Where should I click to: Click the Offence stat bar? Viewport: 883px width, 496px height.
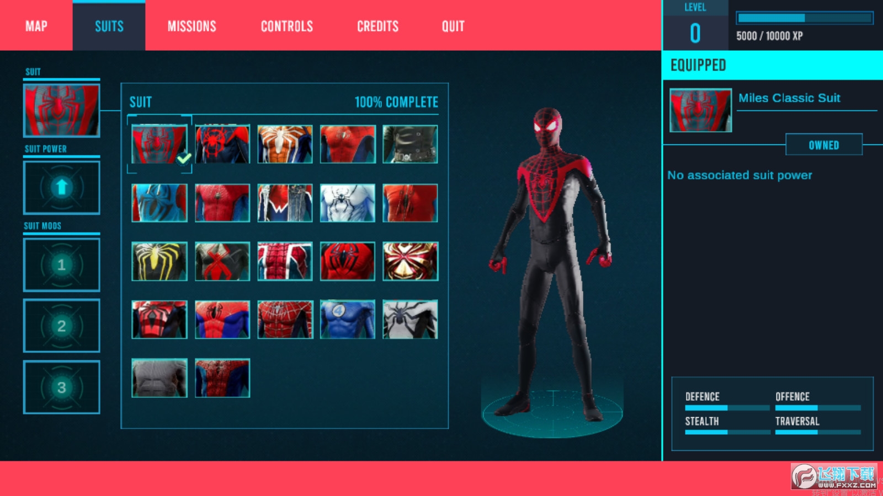(x=818, y=408)
